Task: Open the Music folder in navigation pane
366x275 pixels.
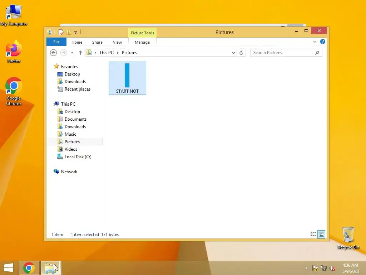Action: pyautogui.click(x=70, y=134)
